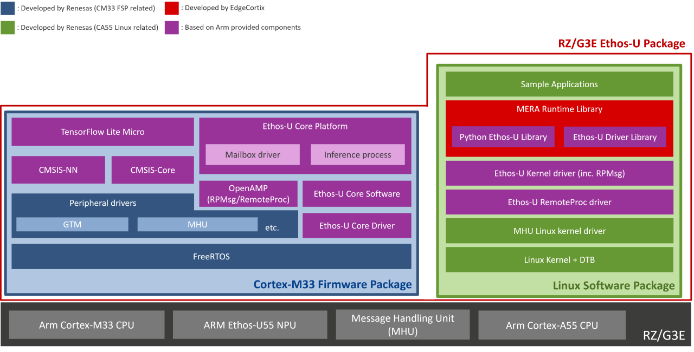Click the Linux Kernel + DTB block

click(559, 259)
